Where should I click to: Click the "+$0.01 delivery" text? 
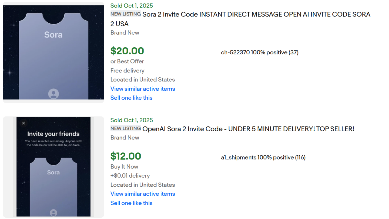[x=130, y=176]
